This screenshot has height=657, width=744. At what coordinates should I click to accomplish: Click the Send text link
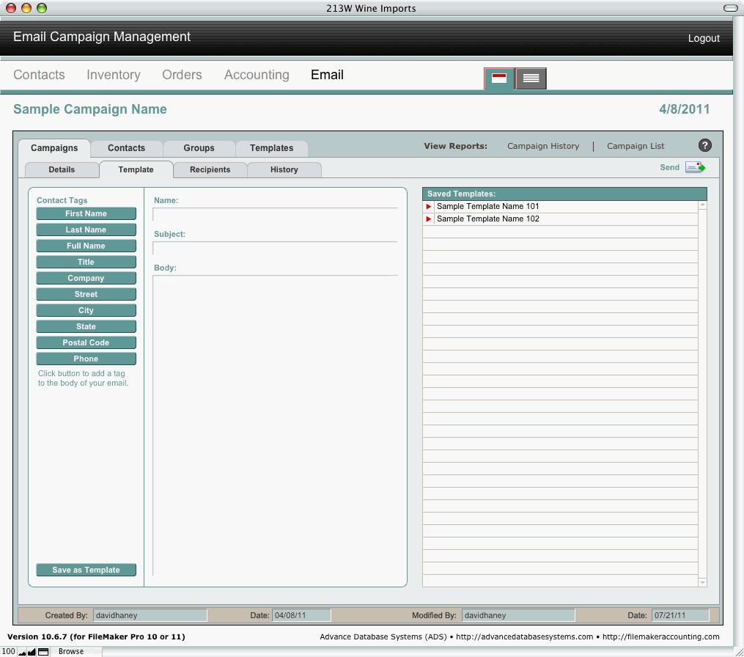pyautogui.click(x=669, y=168)
